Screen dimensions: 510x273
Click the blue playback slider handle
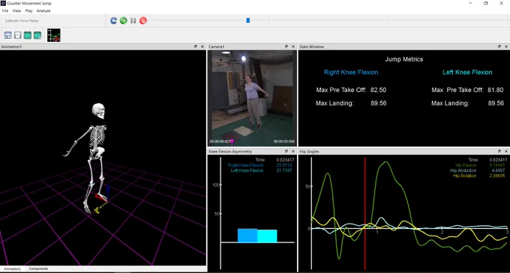[x=247, y=20]
